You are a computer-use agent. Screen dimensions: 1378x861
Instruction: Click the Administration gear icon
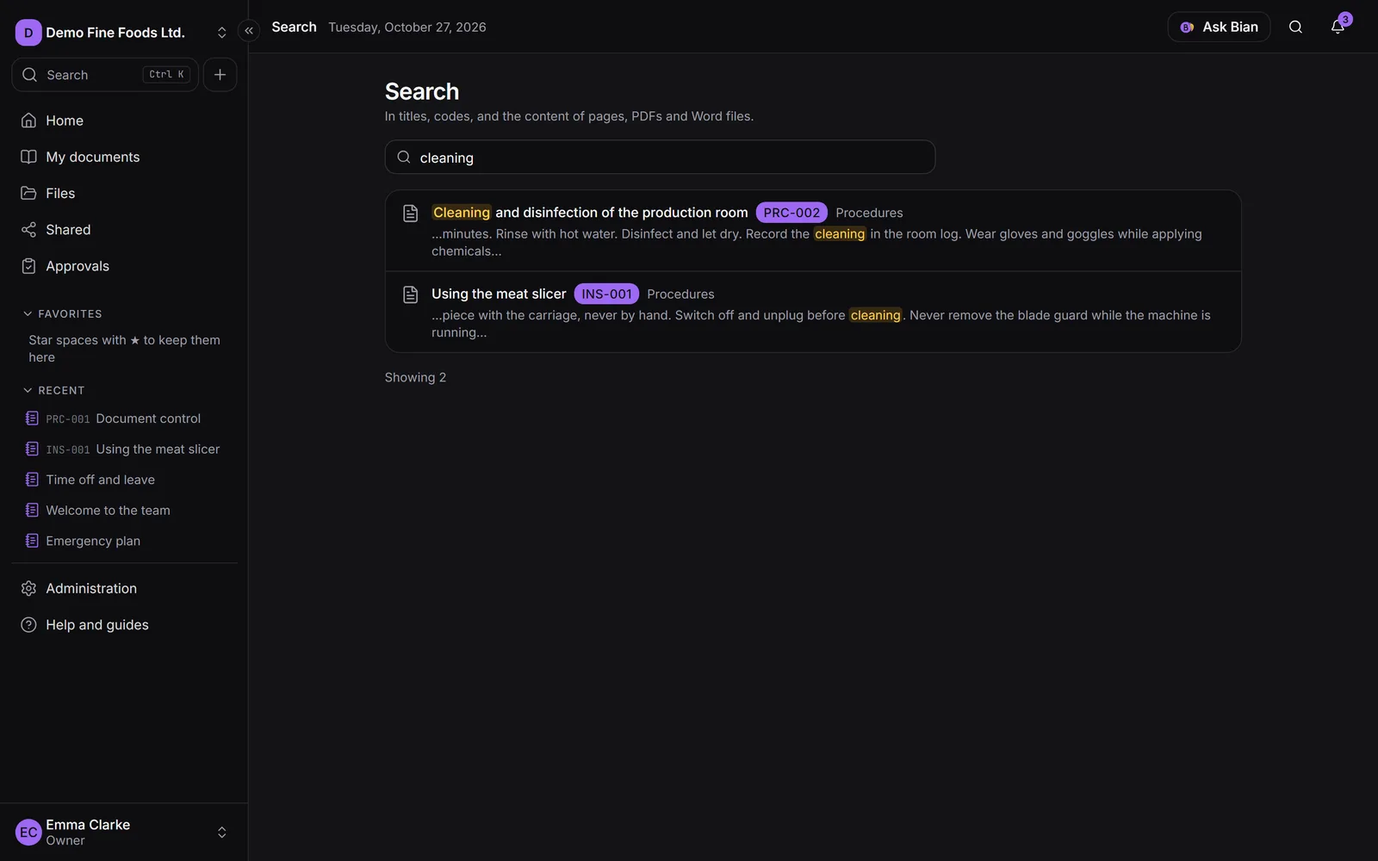point(28,589)
